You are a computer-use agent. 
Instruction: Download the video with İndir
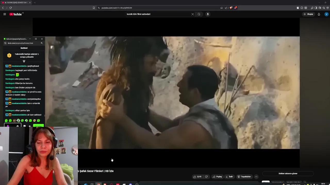coord(229,177)
